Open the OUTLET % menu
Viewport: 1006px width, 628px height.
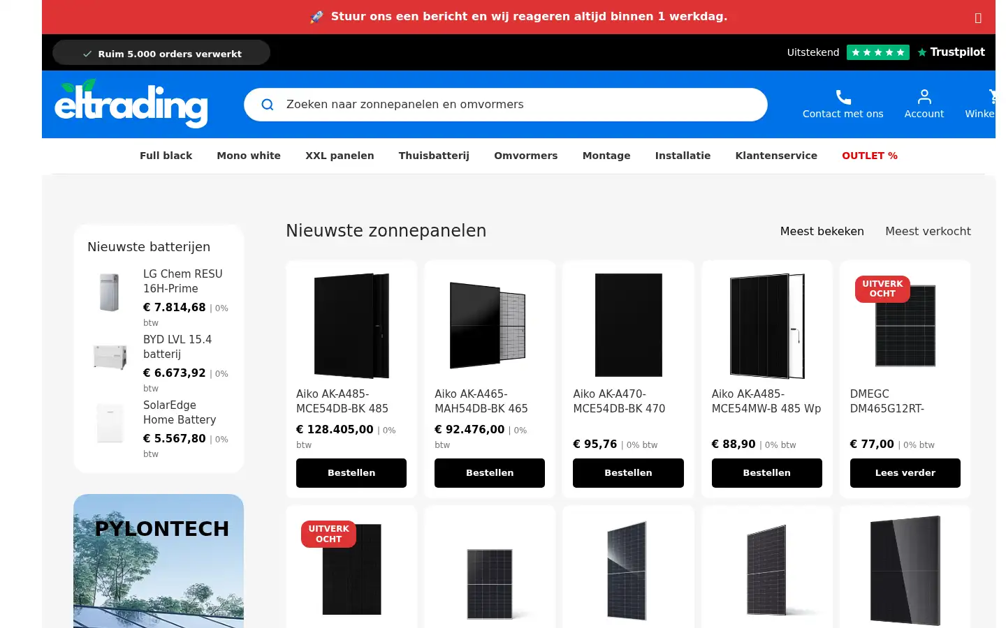click(870, 156)
